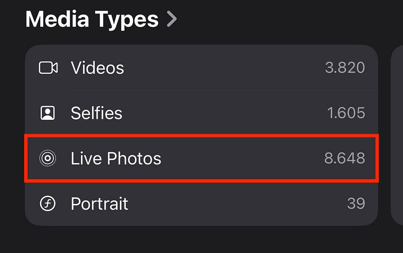
Task: Click the empty space in the Live Photos row
Action: [242, 159]
